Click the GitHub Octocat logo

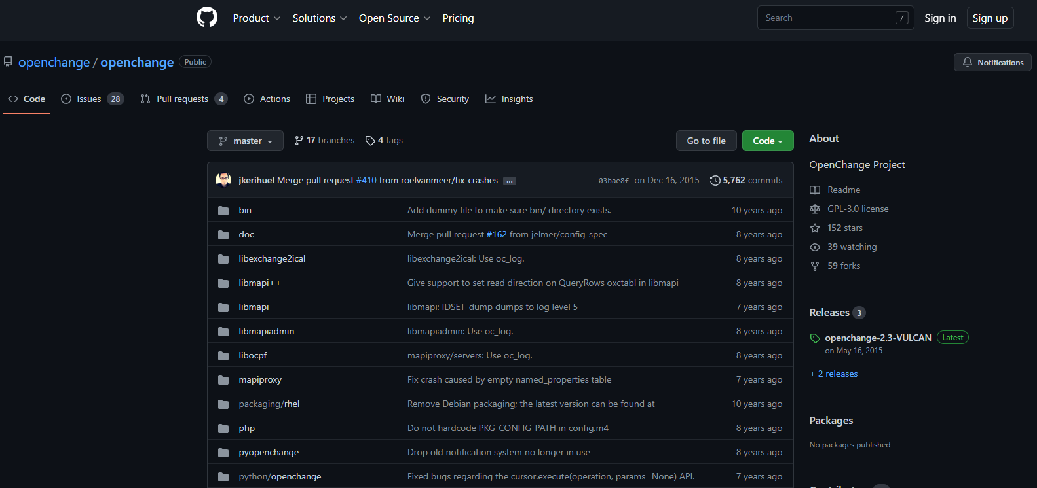coord(207,18)
